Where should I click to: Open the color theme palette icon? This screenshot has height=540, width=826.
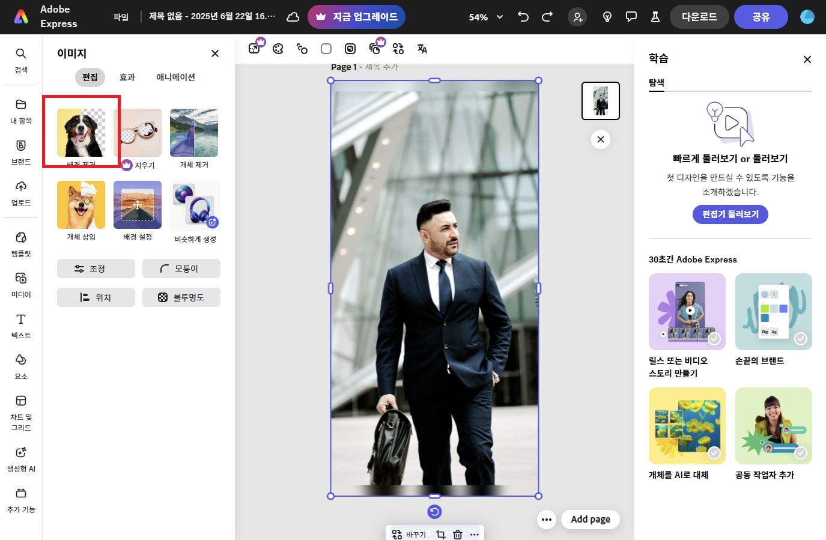click(x=278, y=49)
